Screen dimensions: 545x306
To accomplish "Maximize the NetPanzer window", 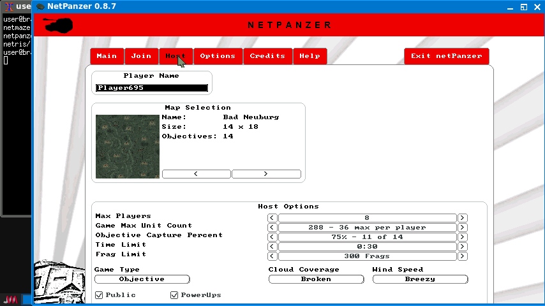I will [524, 7].
